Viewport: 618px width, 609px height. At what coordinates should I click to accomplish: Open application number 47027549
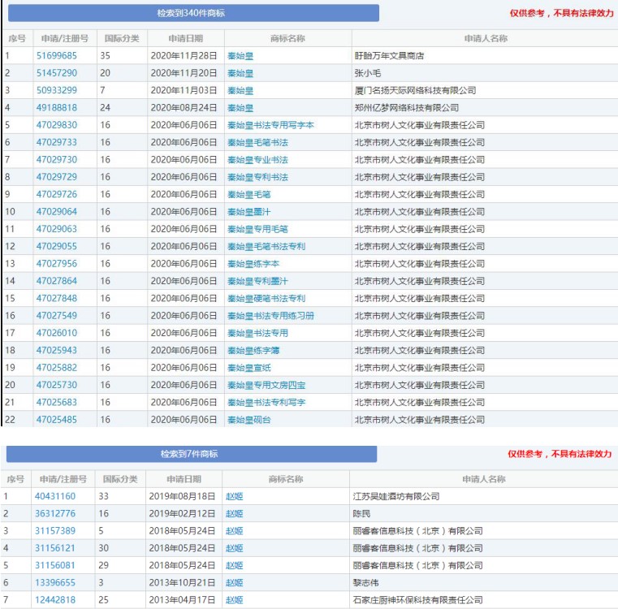pyautogui.click(x=56, y=316)
